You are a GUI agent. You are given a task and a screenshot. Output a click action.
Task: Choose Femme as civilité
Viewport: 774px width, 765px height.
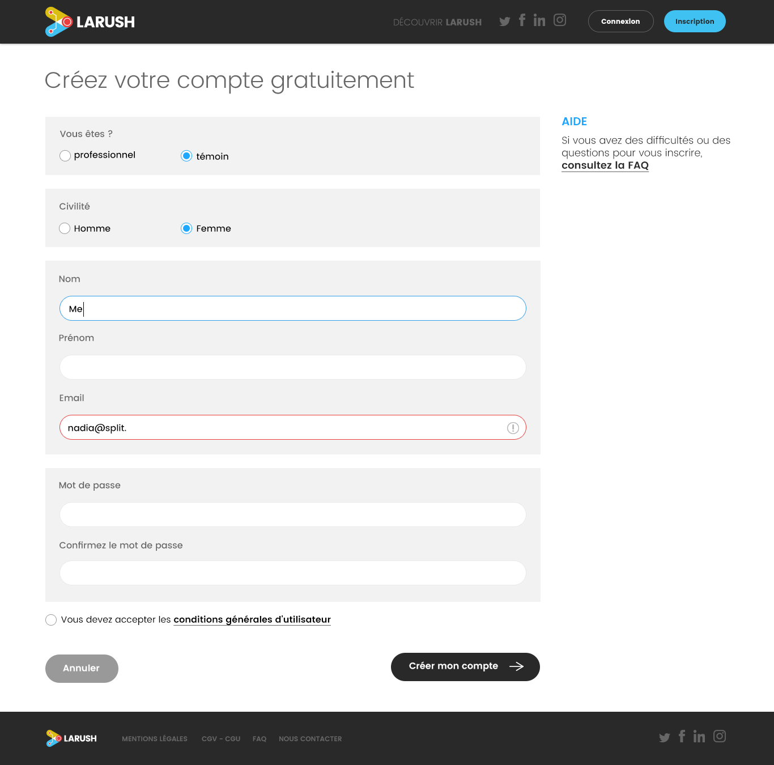tap(186, 228)
